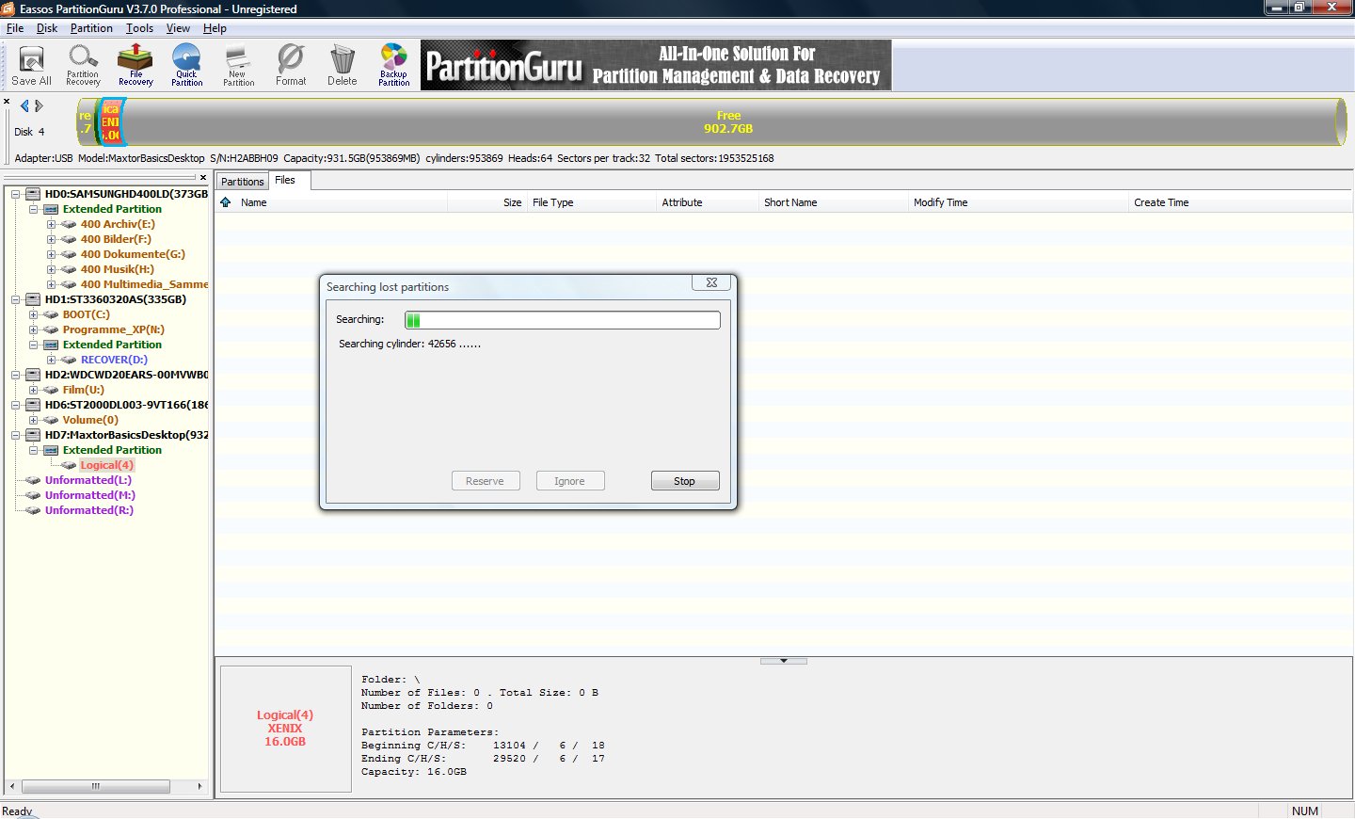Create a New Partition
The height and width of the screenshot is (819, 1355).
[238, 66]
